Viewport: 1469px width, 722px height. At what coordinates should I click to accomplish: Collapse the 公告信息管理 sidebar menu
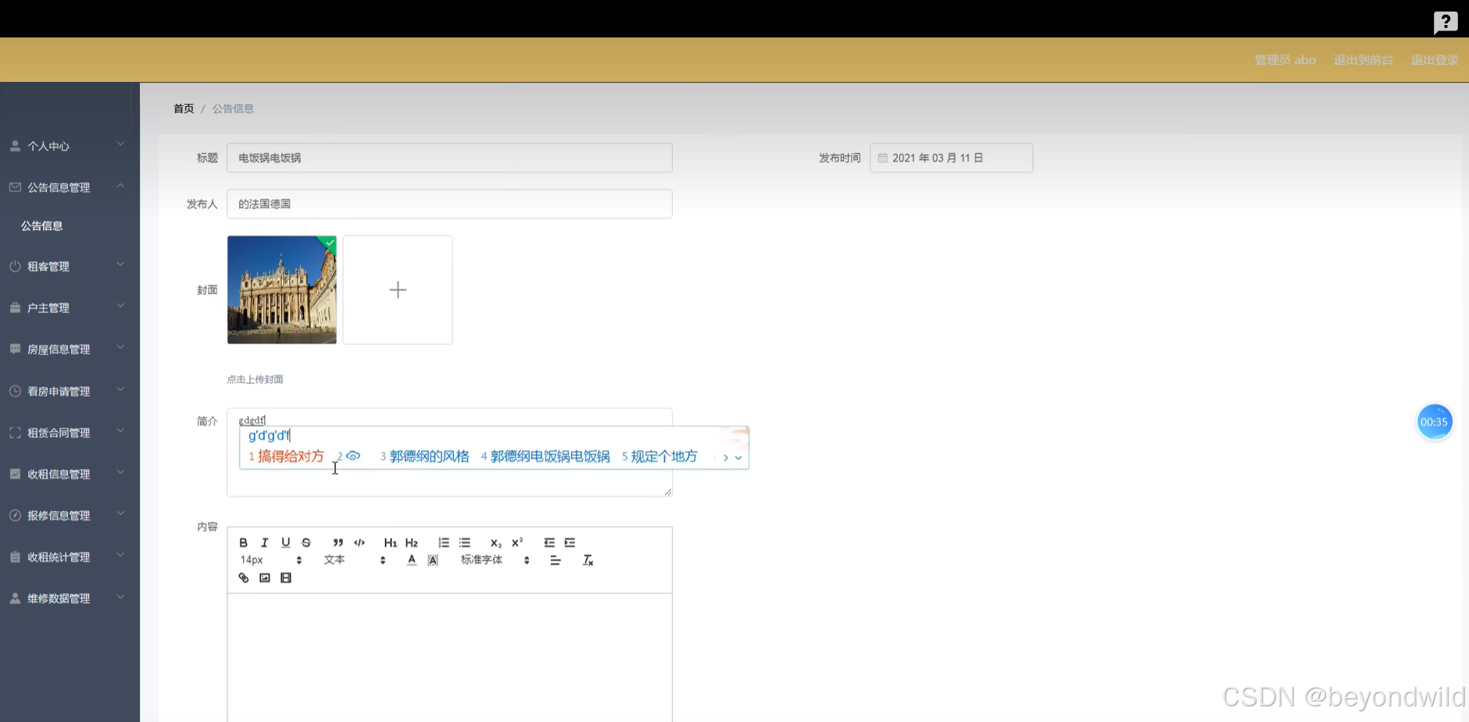coord(70,187)
